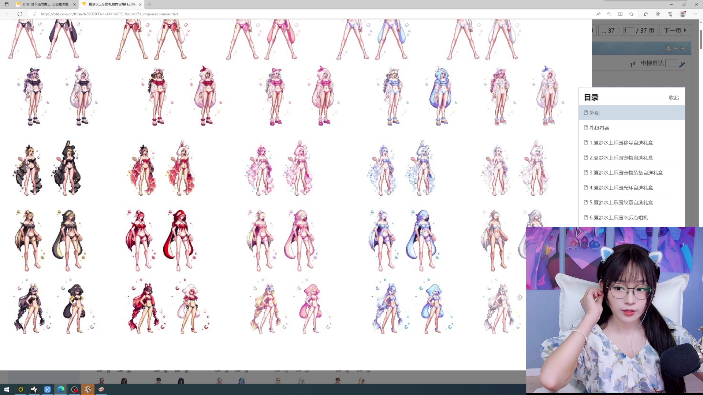This screenshot has height=395, width=703.
Task: Open Browser Essentials heart icon
Action: (x=670, y=14)
